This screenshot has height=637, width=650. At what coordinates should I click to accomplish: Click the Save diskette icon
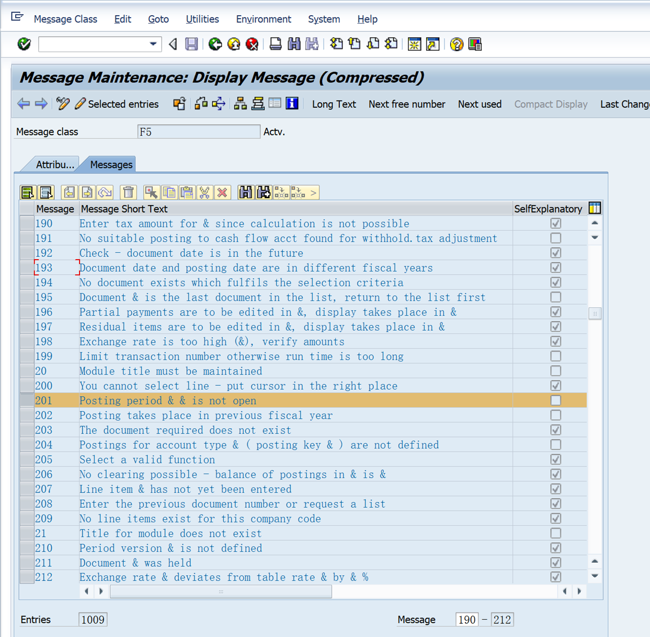[x=191, y=44]
